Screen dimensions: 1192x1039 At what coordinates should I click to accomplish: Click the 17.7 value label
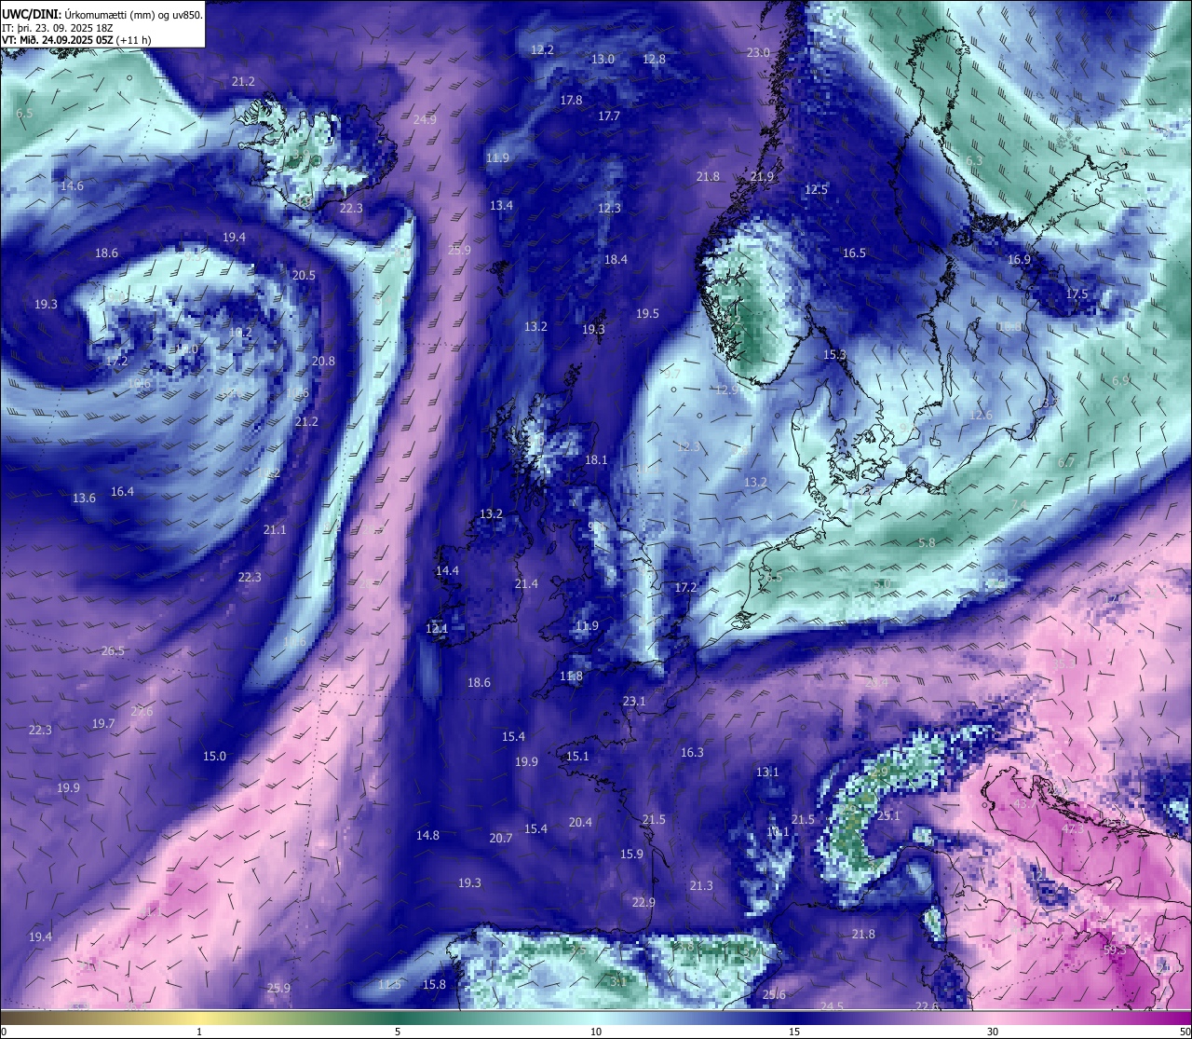pos(609,116)
